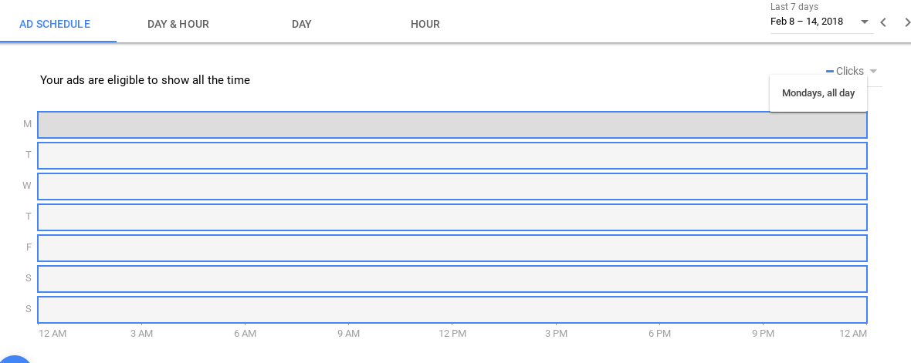Select the Thursday schedule bar
Image resolution: width=911 pixels, height=363 pixels.
(452, 217)
